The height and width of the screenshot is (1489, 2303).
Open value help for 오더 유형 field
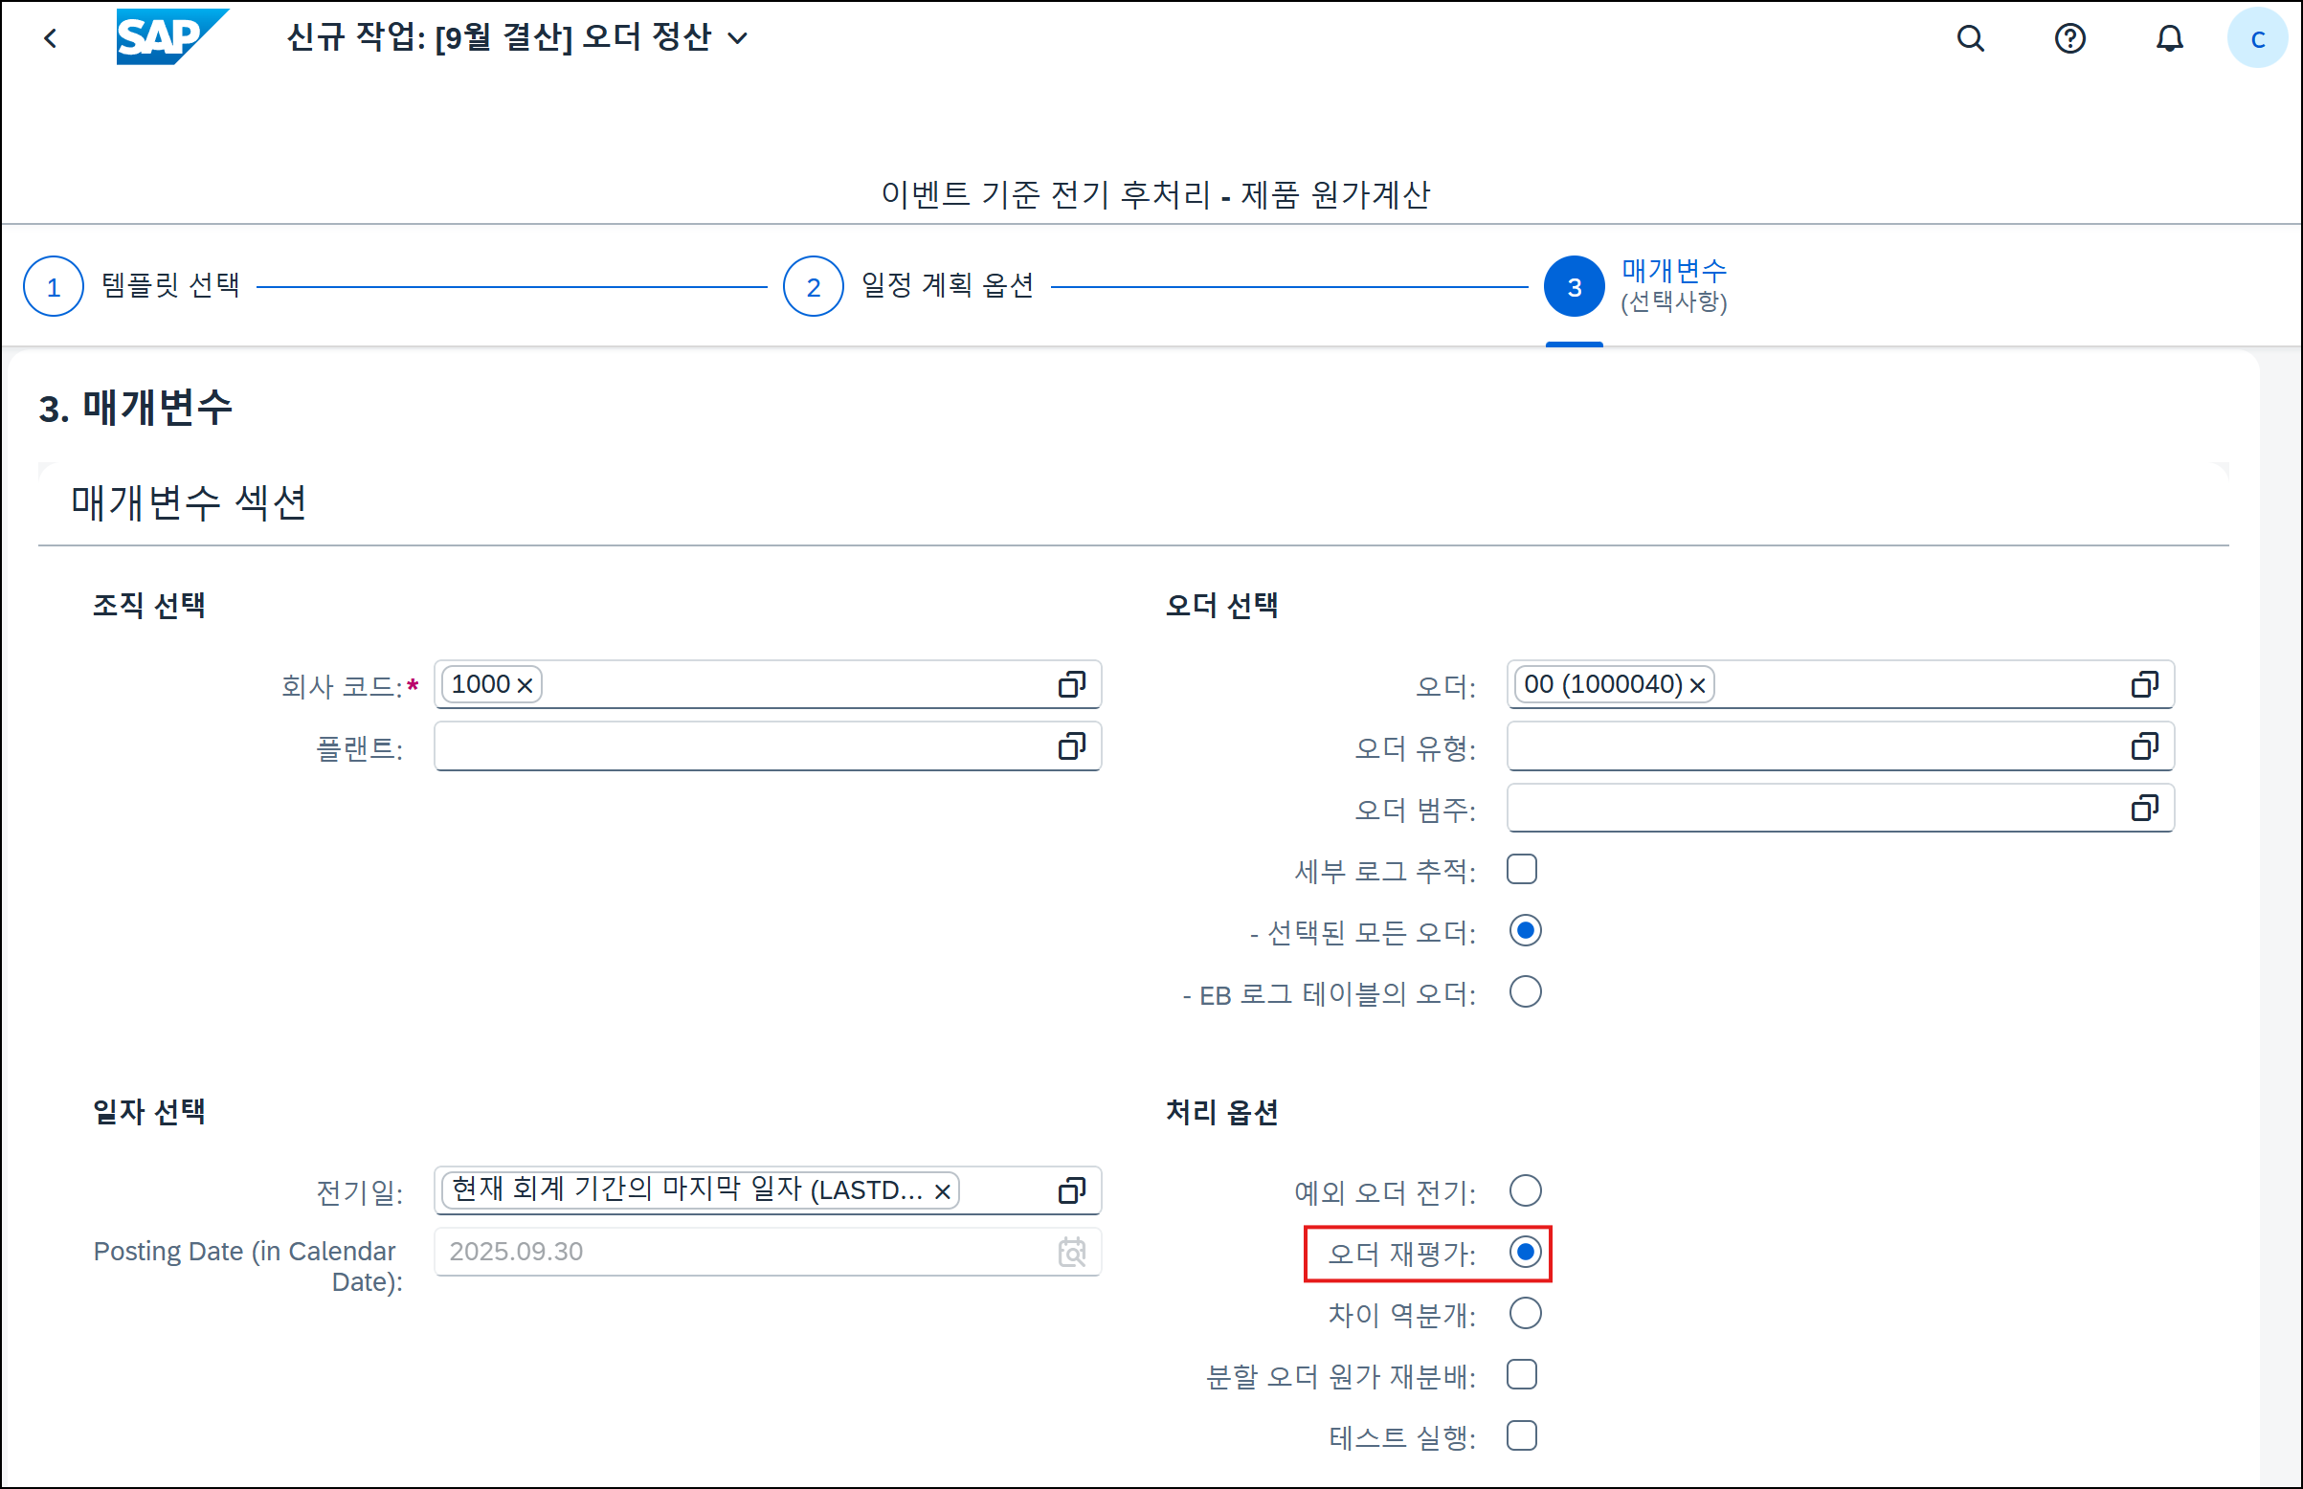click(x=2144, y=746)
